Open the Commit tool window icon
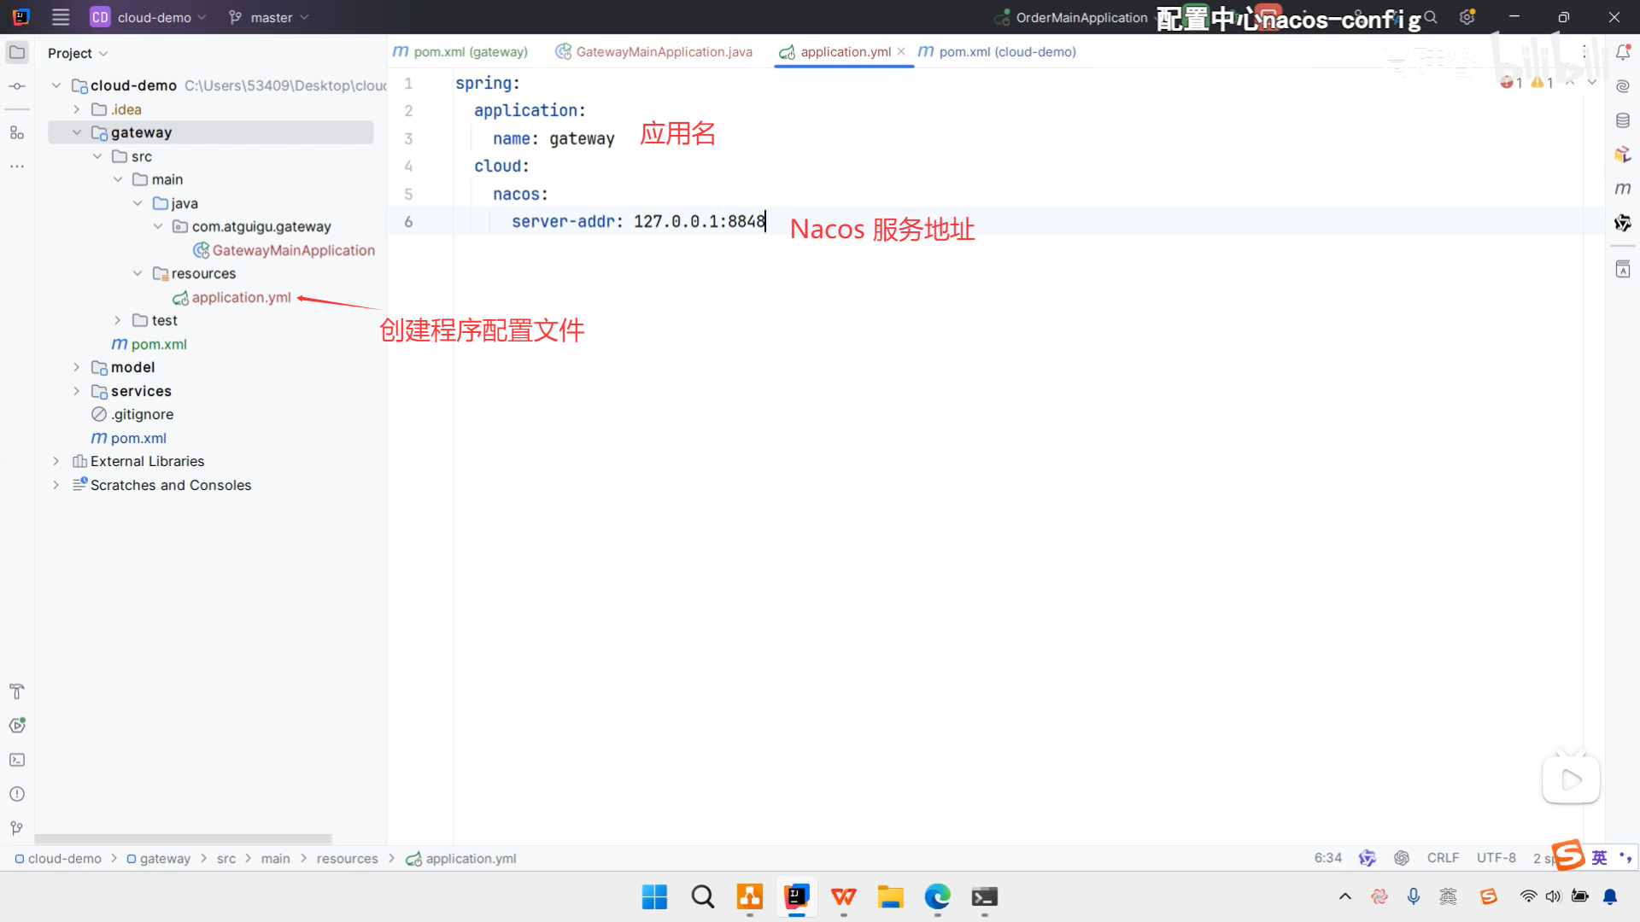Viewport: 1640px width, 922px height. tap(17, 86)
